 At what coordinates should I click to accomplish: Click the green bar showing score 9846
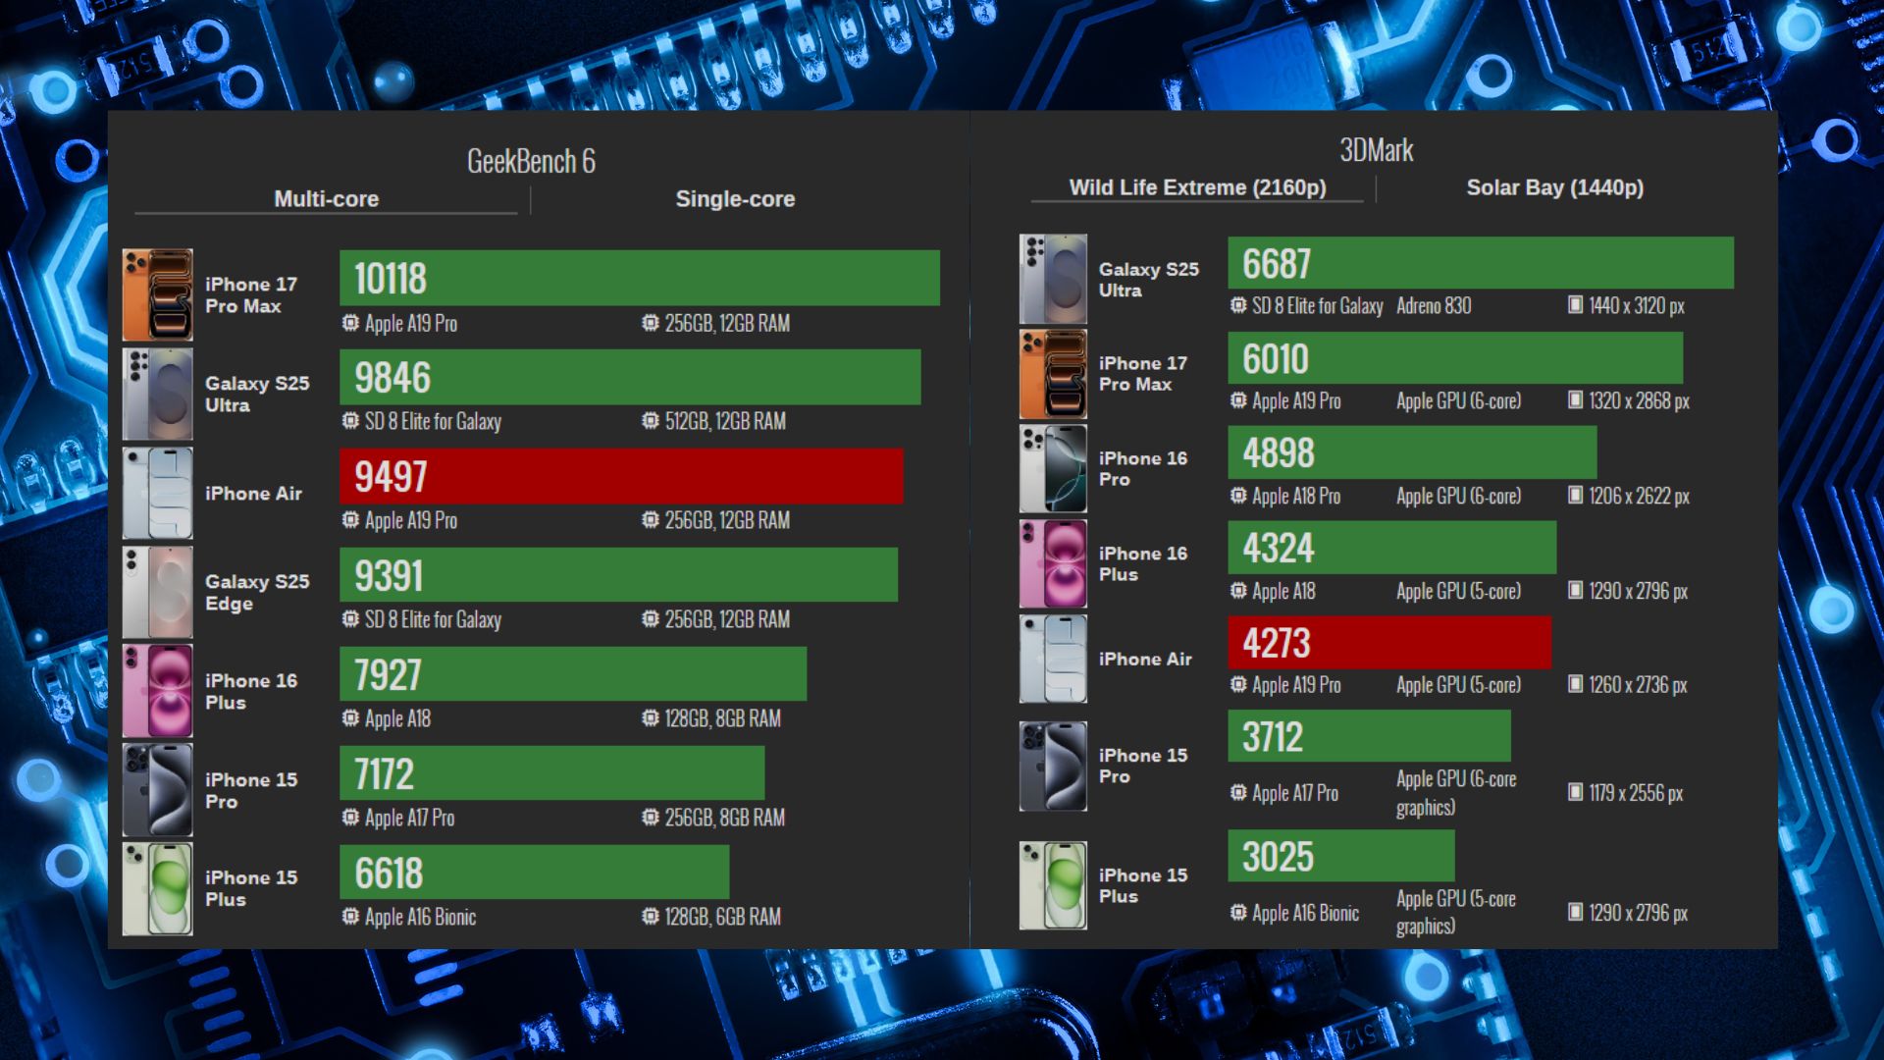tap(630, 377)
